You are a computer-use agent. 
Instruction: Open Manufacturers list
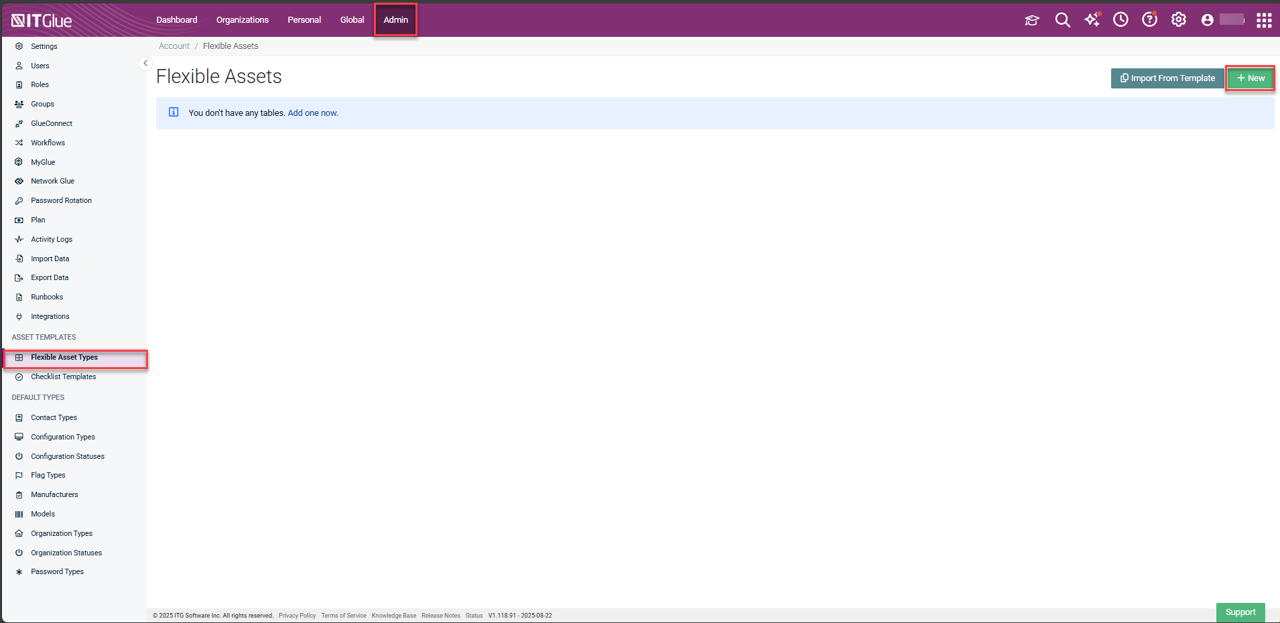point(54,494)
